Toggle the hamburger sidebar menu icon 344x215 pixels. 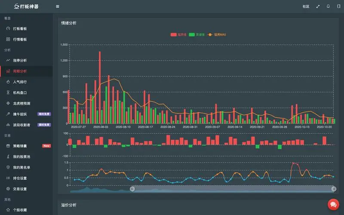coord(58,6)
